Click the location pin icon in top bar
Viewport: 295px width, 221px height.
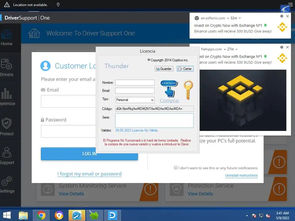(58, 5)
